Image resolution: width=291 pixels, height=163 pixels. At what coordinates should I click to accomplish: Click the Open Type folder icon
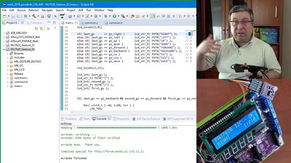point(132,16)
